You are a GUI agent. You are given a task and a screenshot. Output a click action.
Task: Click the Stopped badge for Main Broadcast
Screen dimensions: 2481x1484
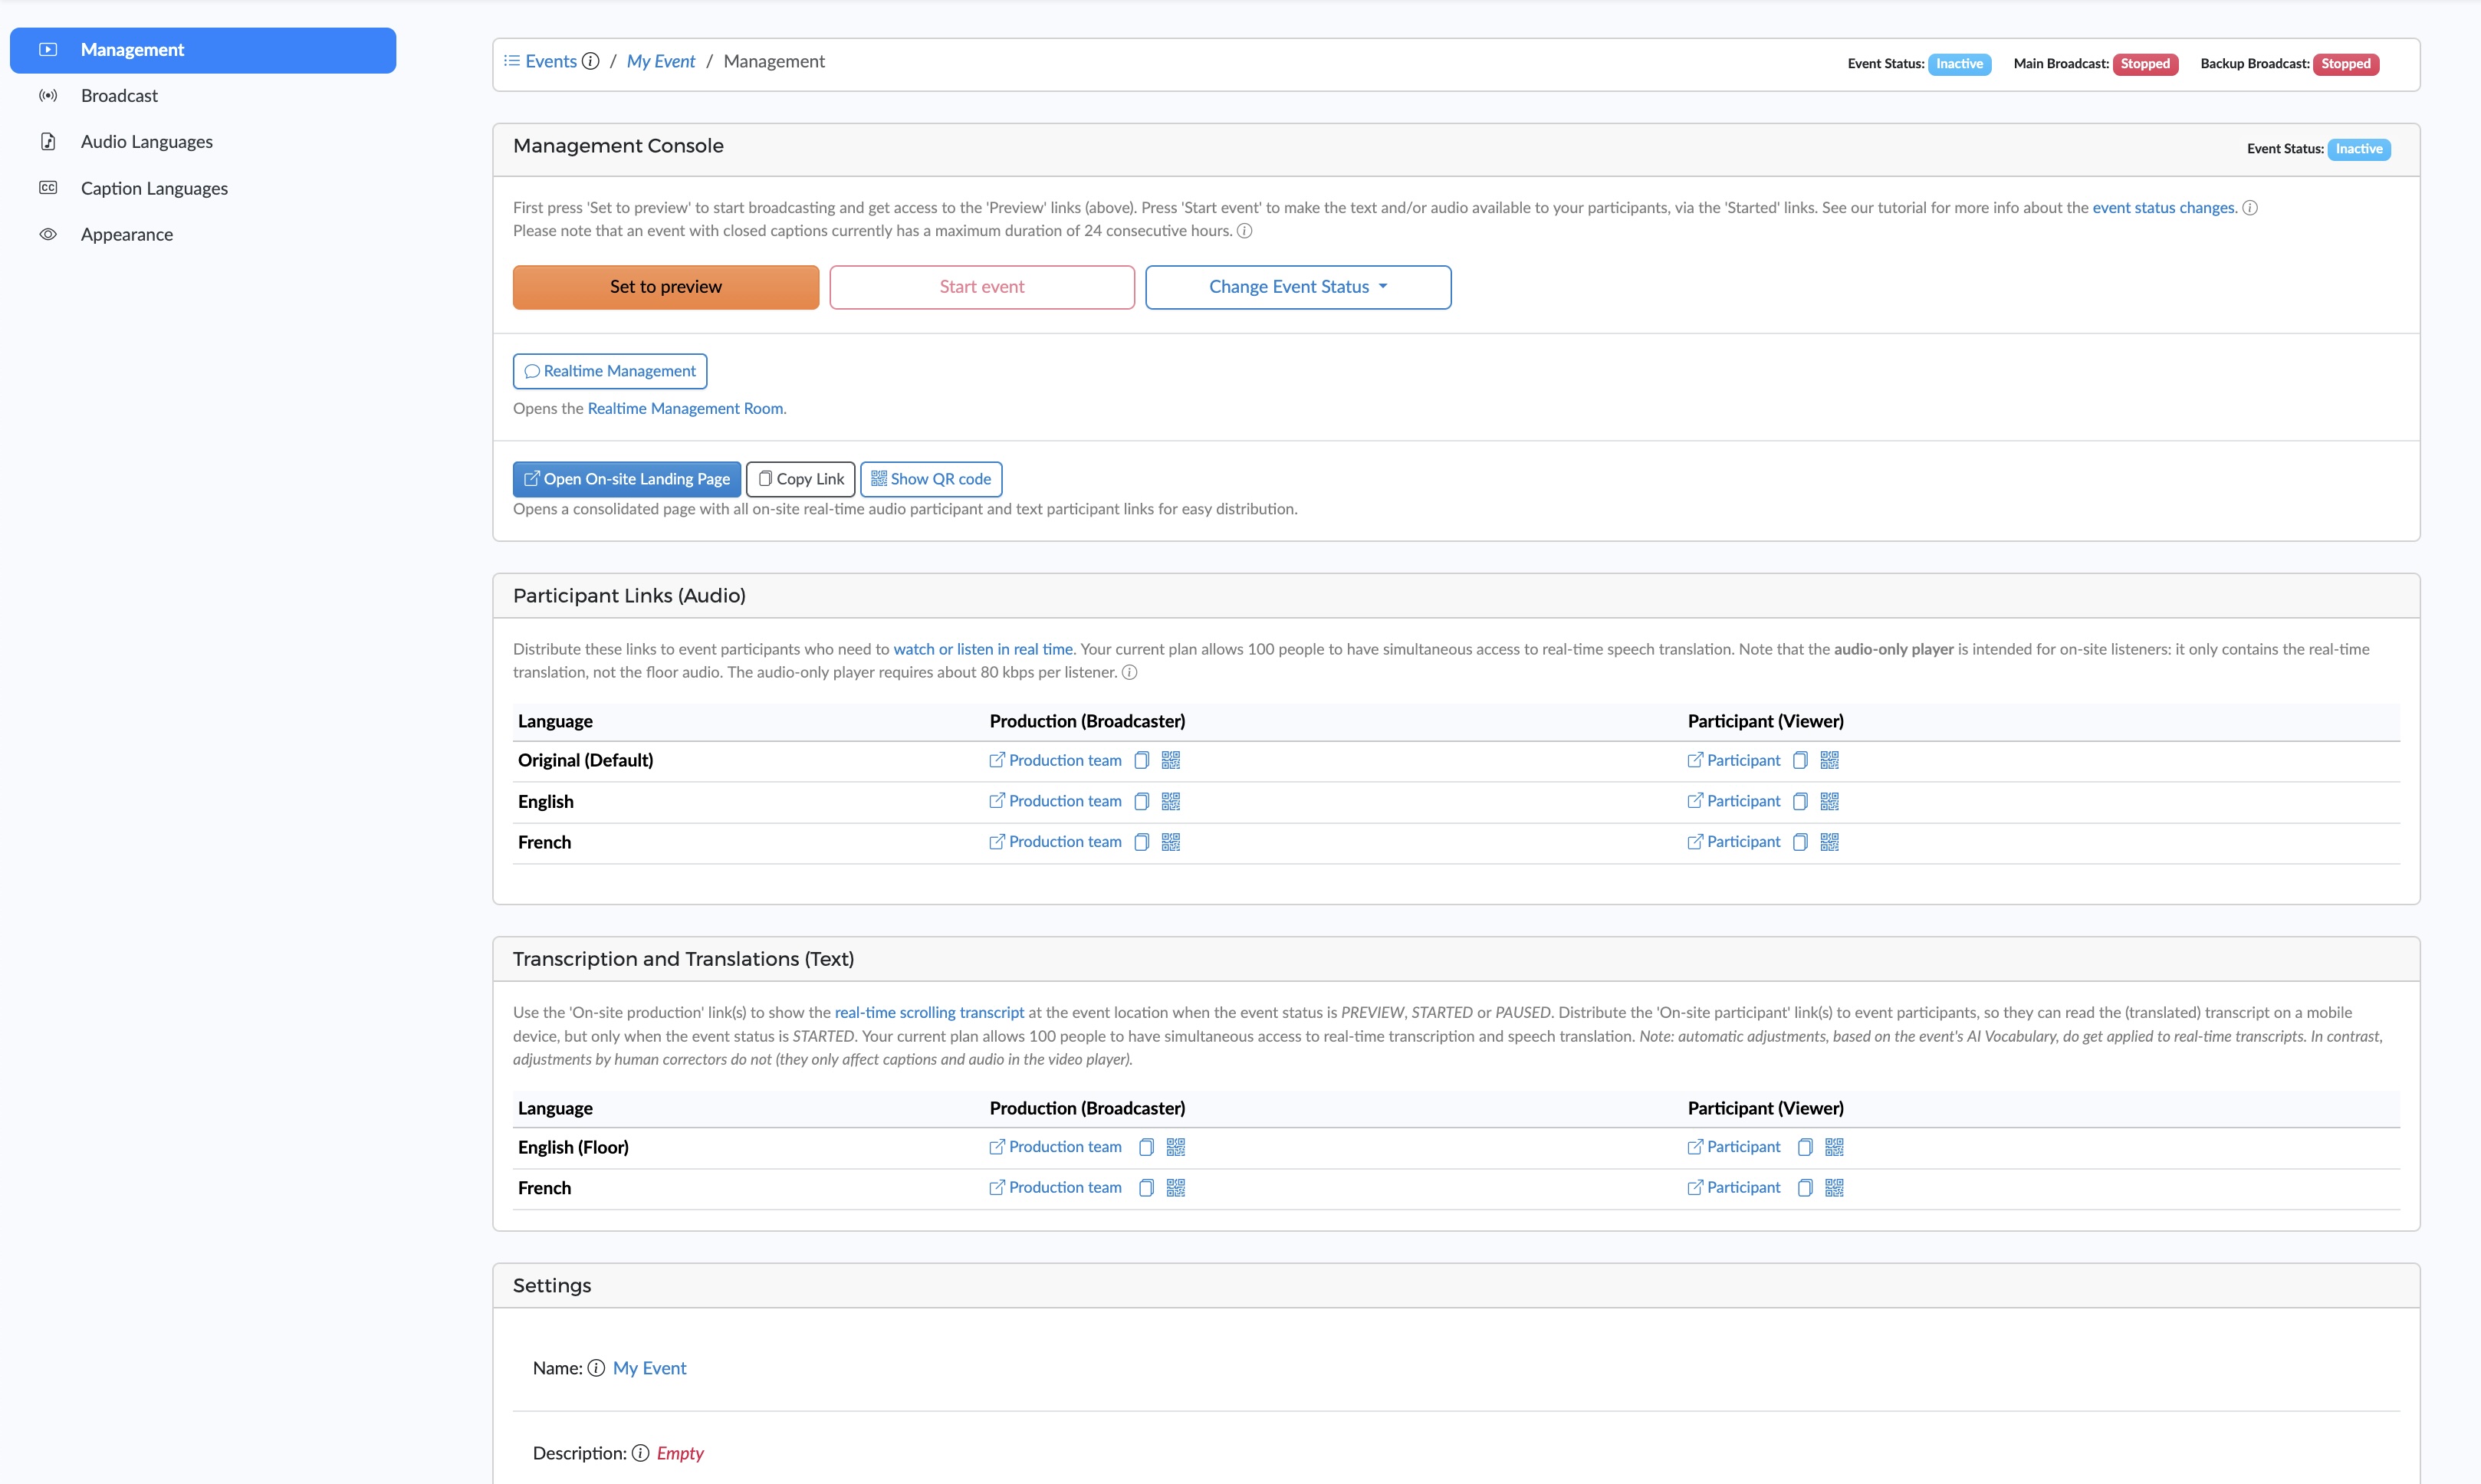(x=2145, y=64)
